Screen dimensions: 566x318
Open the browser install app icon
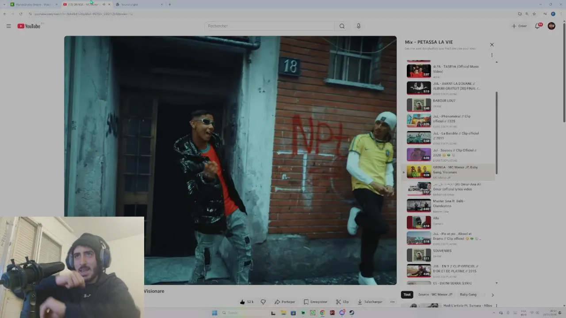click(520, 14)
